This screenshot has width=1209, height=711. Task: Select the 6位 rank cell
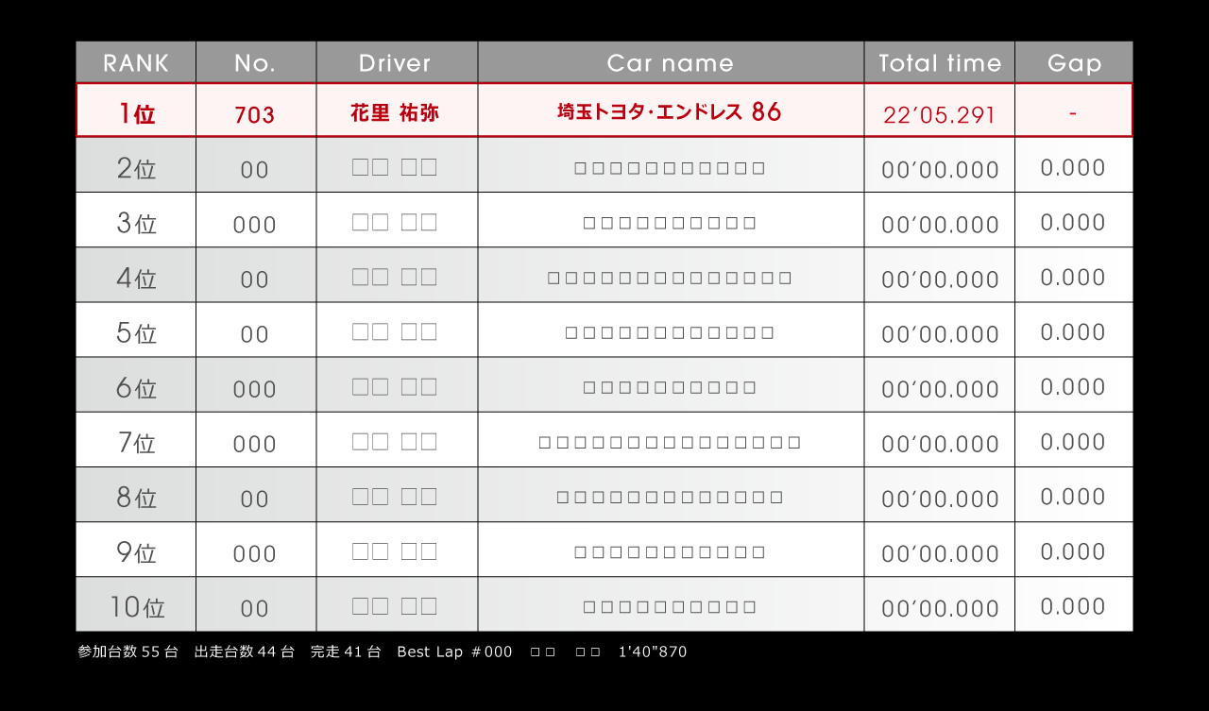[x=136, y=384]
